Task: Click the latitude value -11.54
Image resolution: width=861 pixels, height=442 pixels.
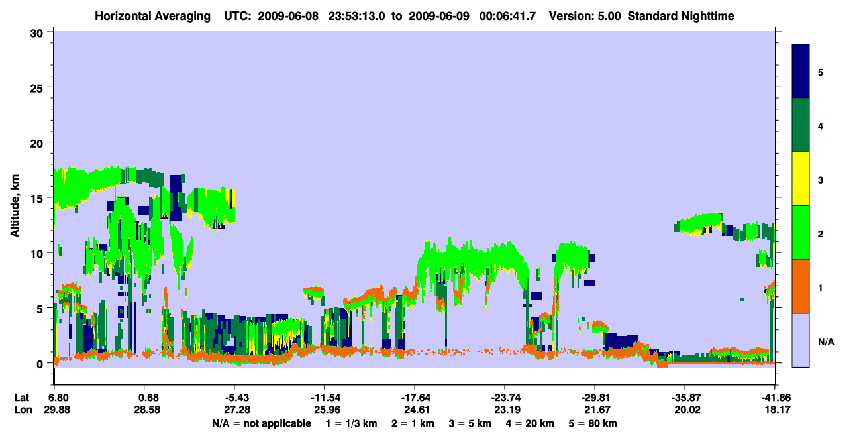Action: click(x=325, y=398)
